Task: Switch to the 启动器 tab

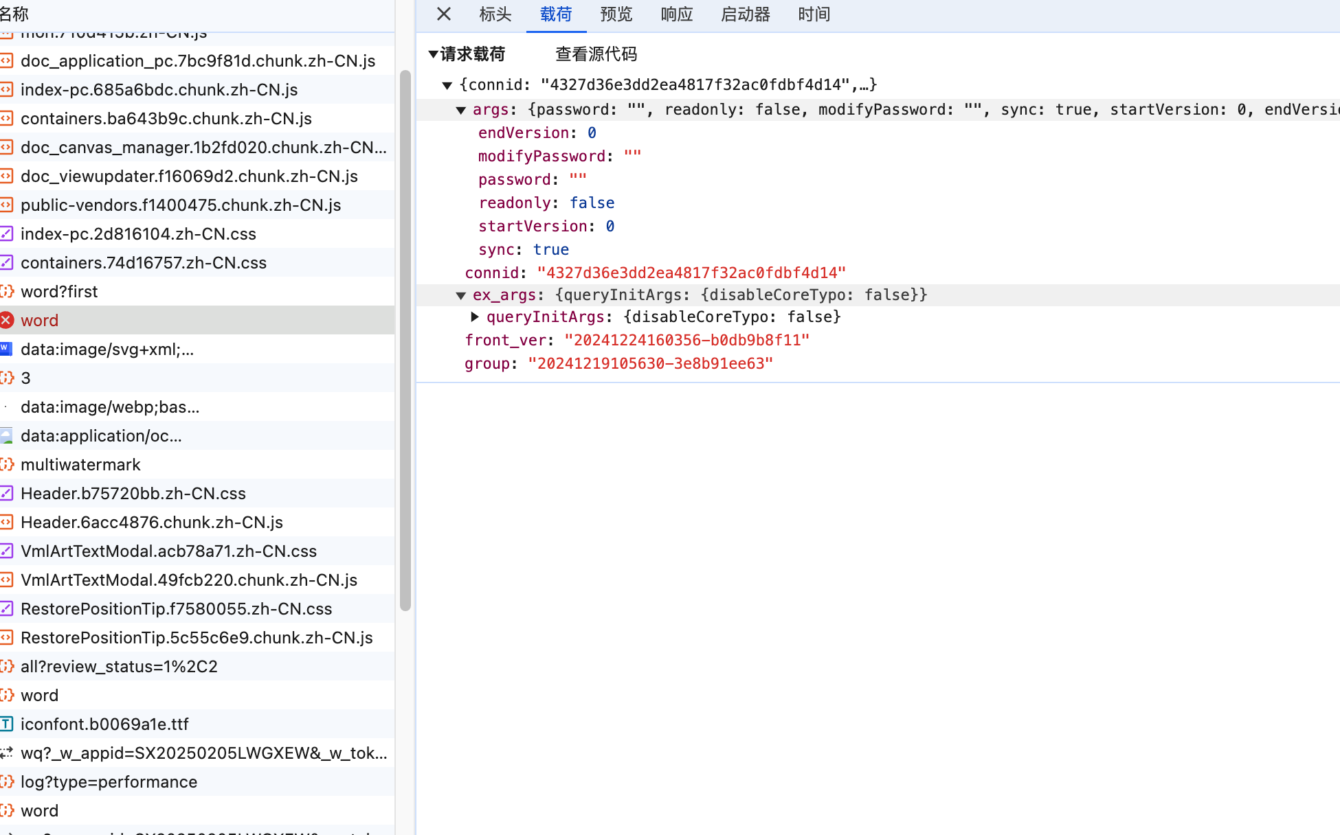Action: pos(746,14)
